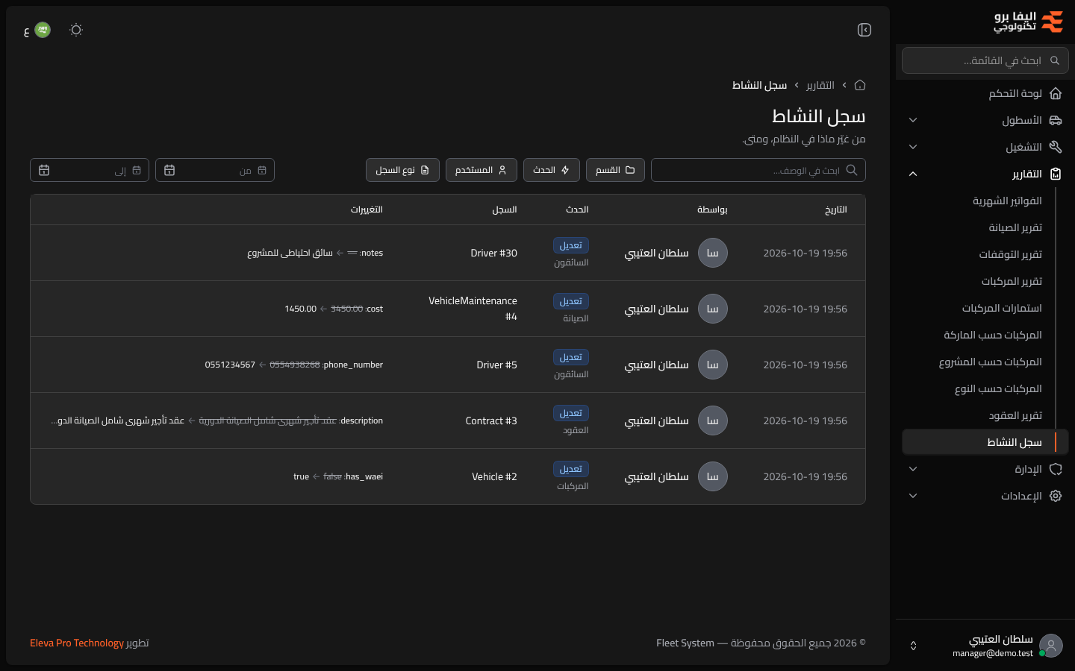The height and width of the screenshot is (671, 1075).
Task: Open the 'نوع السجل' record type filter
Action: (402, 170)
